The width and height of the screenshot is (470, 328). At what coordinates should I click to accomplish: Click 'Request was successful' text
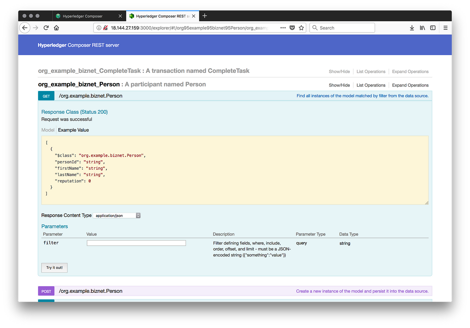point(67,119)
